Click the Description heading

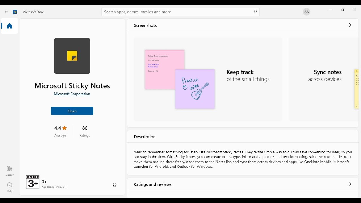(145, 137)
